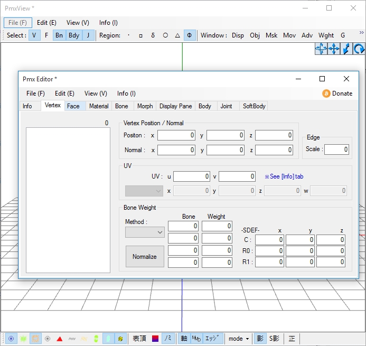Open the Mov window from the toolbar

coord(289,35)
